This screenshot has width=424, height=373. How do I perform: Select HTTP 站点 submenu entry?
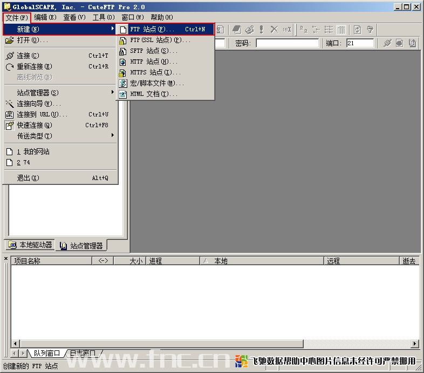pos(166,61)
